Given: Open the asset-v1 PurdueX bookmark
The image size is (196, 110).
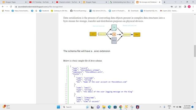Looking at the screenshot, I should [x=117, y=11].
